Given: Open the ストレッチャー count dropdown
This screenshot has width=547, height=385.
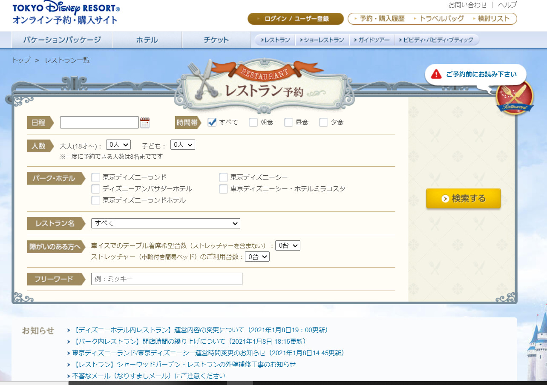Looking at the screenshot, I should [257, 257].
